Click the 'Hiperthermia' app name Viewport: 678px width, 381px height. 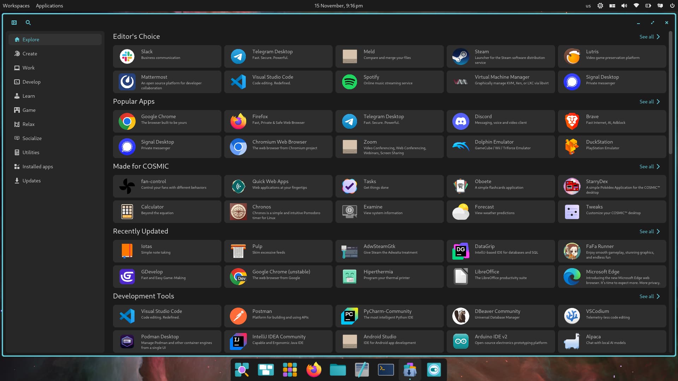(x=378, y=272)
